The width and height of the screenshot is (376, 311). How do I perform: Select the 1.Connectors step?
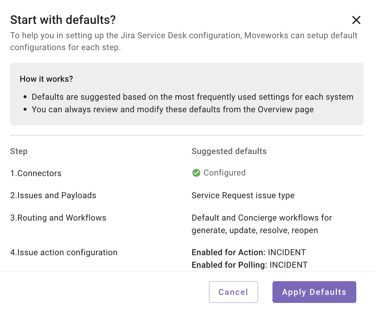[36, 173]
